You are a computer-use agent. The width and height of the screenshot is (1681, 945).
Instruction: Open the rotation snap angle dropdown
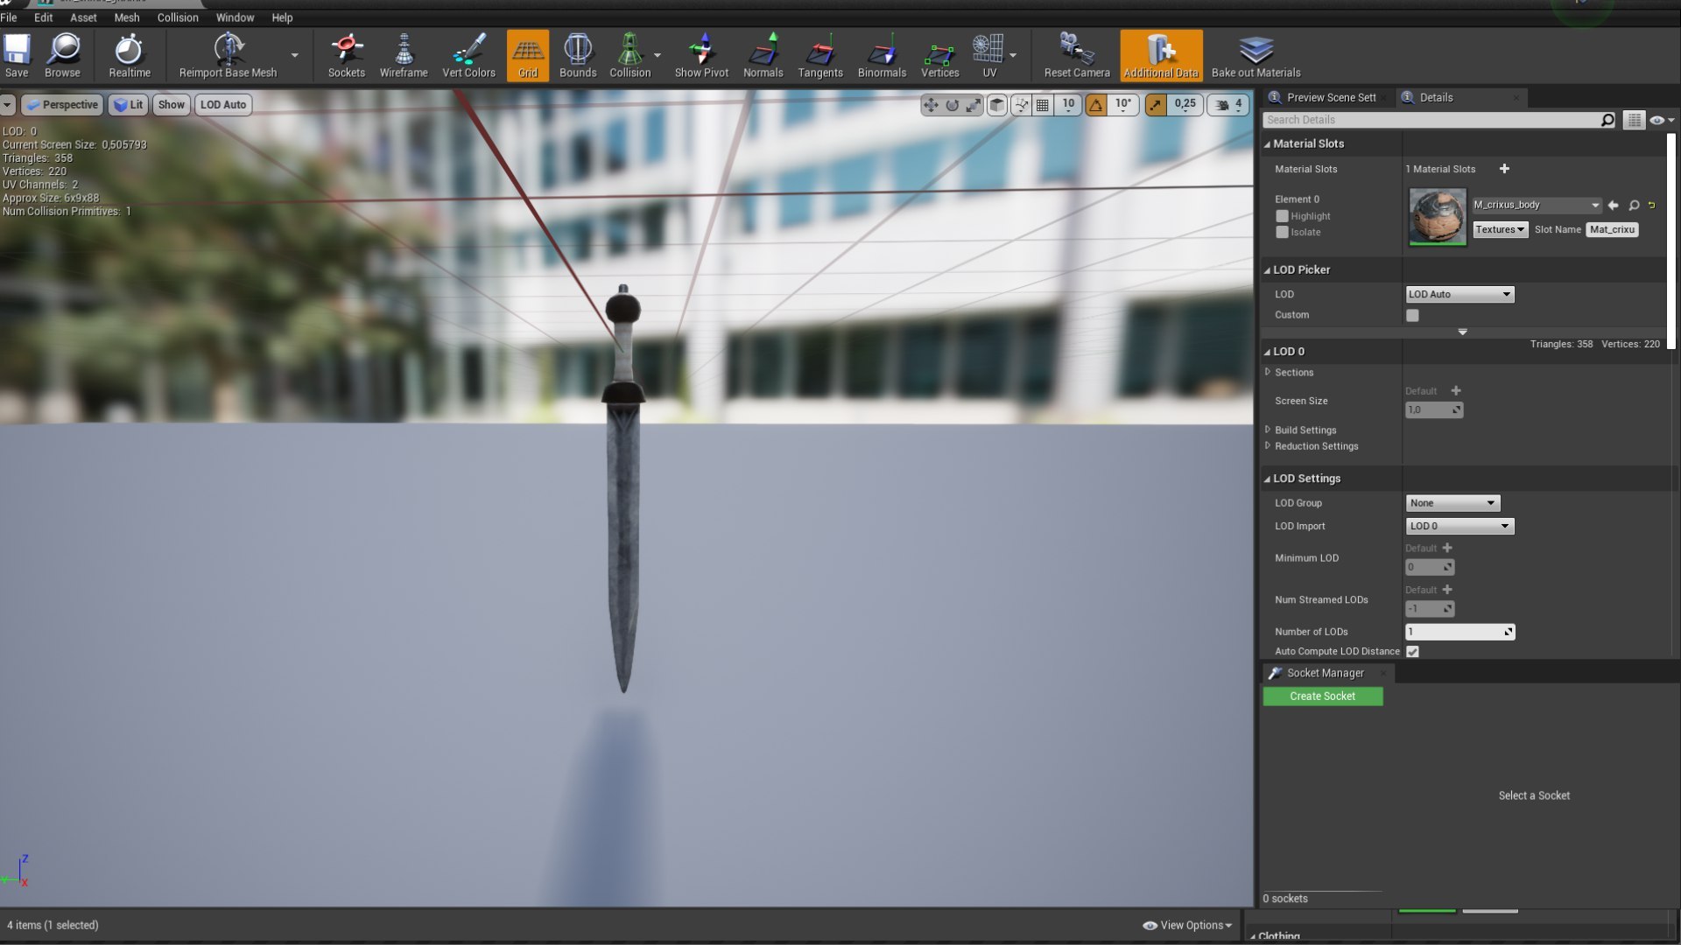tap(1123, 105)
